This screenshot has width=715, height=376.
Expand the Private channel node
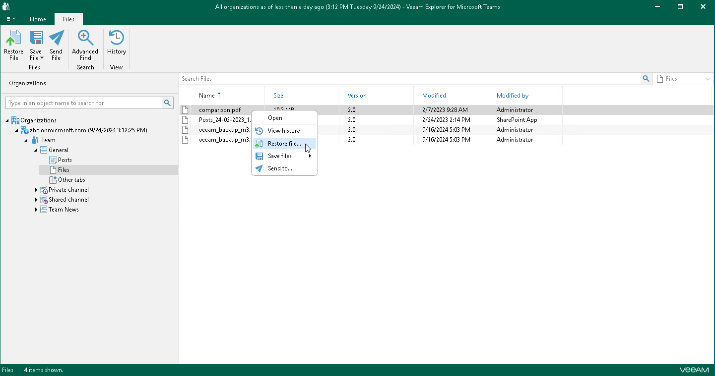[36, 190]
